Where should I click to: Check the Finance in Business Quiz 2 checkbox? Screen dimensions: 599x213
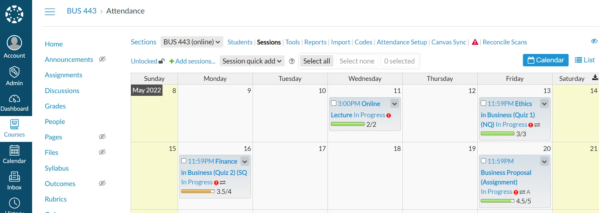click(184, 161)
